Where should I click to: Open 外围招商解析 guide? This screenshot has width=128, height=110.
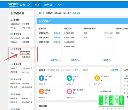[x=69, y=38]
